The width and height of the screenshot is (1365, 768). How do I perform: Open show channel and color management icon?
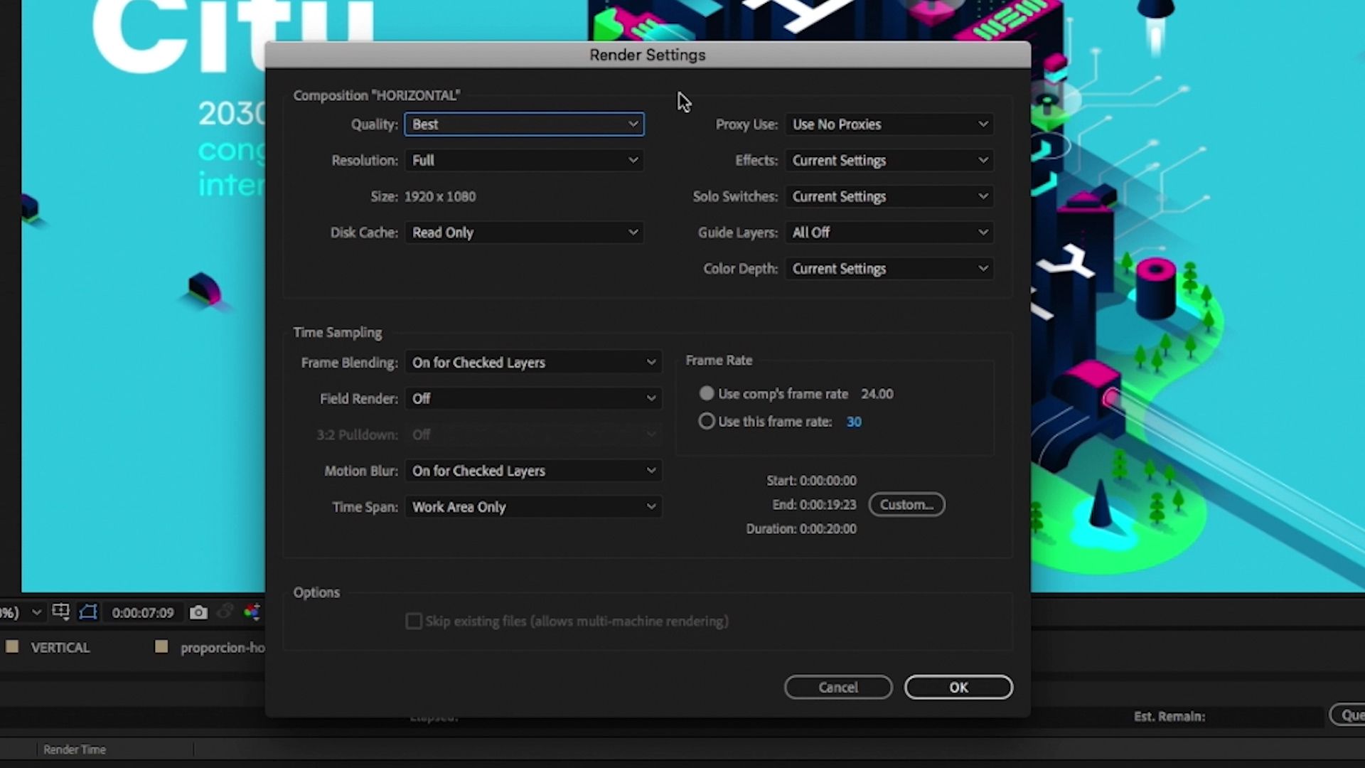click(252, 612)
